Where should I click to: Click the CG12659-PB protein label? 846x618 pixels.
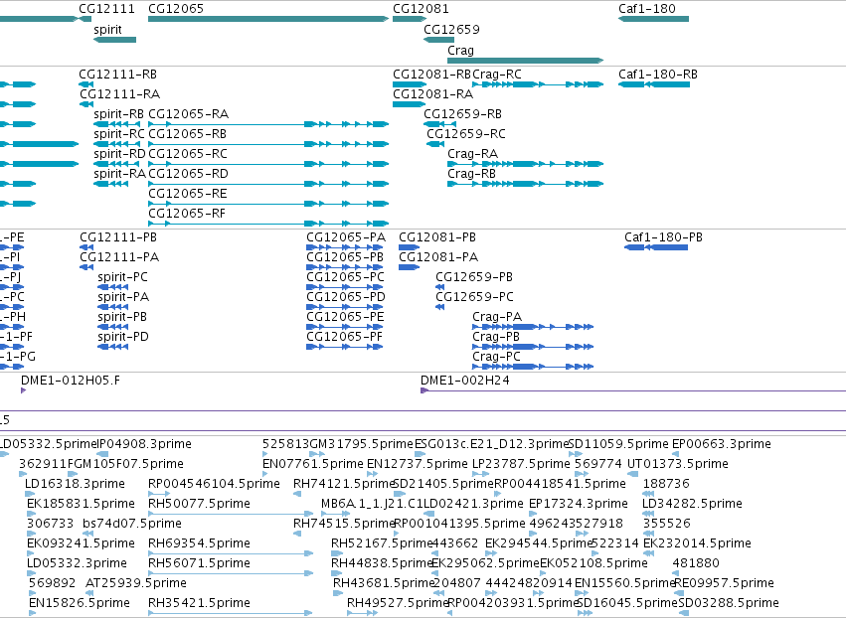pos(474,277)
